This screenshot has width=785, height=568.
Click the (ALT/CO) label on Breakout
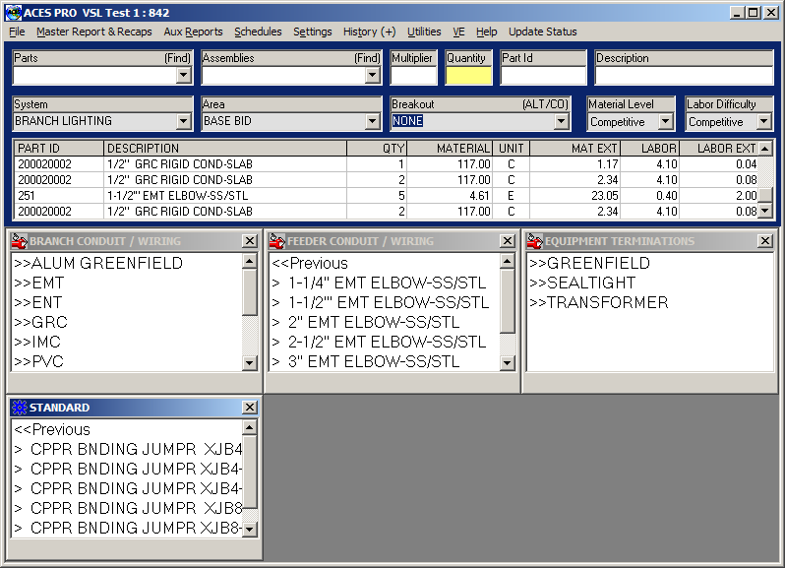click(x=545, y=104)
